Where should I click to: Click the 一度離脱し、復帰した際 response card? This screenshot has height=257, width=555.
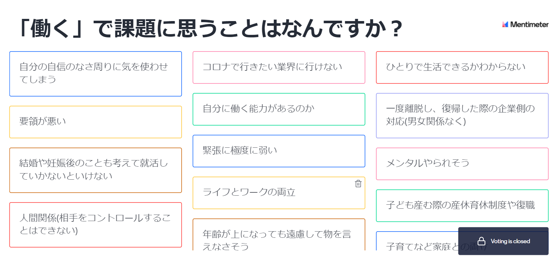click(462, 115)
